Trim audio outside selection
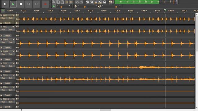The image size is (198, 111). (67, 2)
